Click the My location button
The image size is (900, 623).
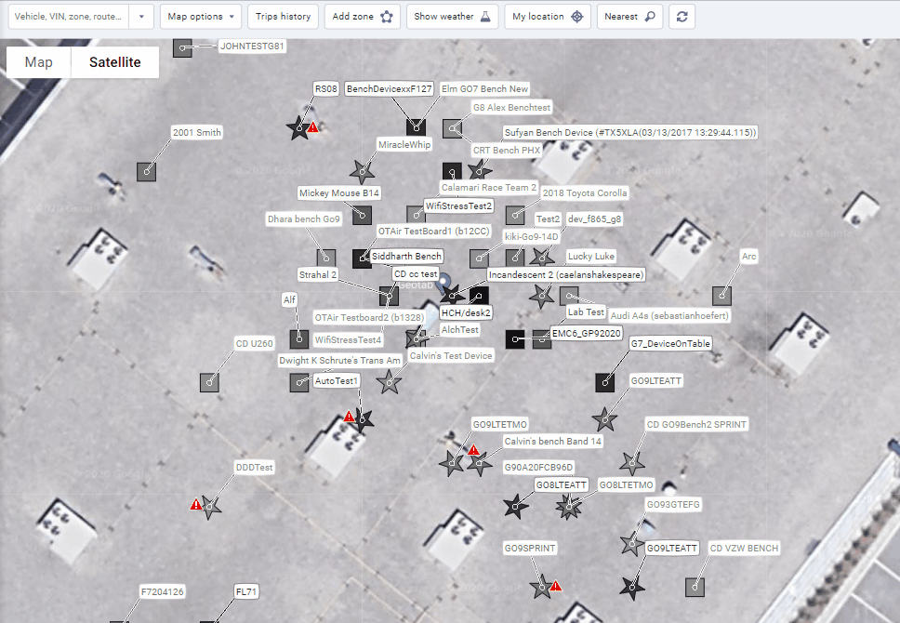click(x=548, y=17)
